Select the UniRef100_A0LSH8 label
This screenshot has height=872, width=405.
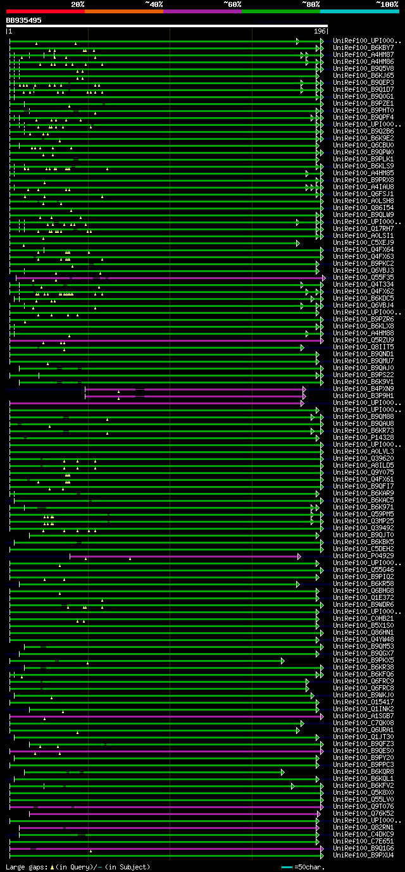363,201
